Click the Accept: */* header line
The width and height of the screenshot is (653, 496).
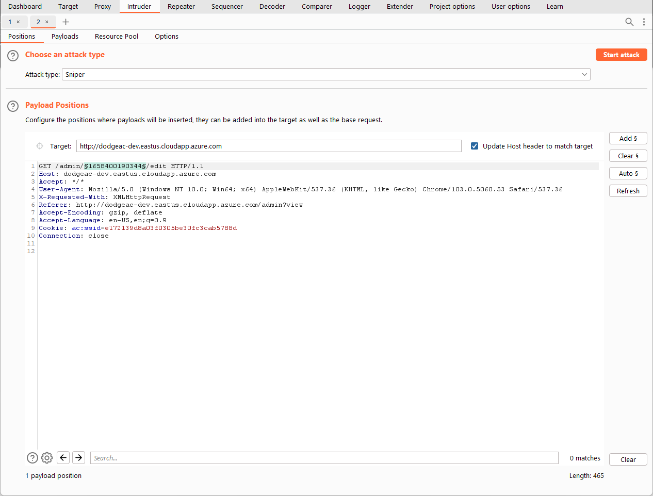[61, 181]
